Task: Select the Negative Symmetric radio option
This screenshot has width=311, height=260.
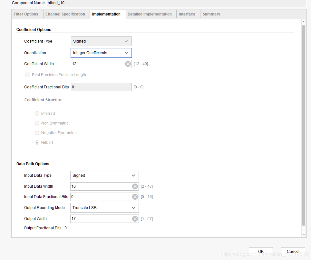Action: [37, 133]
